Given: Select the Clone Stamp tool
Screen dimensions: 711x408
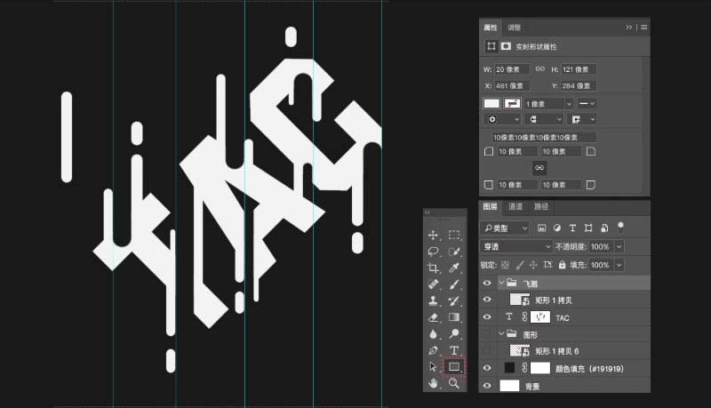Looking at the screenshot, I should point(433,300).
